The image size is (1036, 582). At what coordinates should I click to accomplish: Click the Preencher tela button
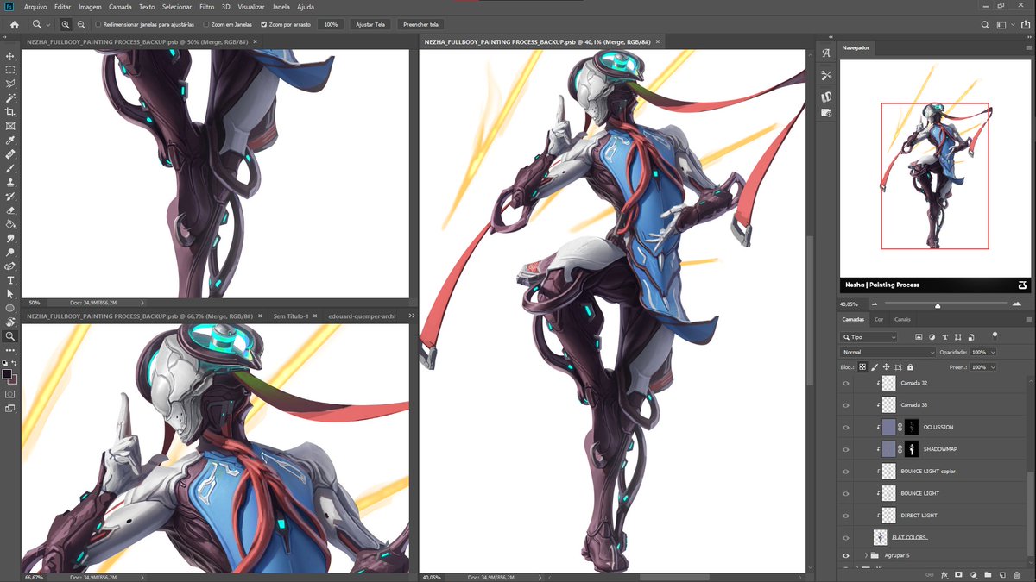coord(420,25)
